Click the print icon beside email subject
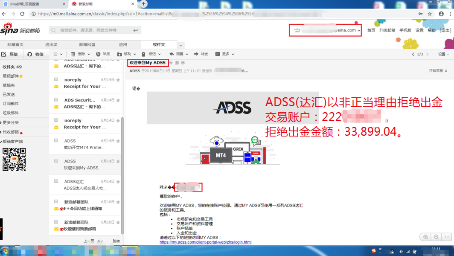Viewport: 454px width, 256px height. coord(183,63)
